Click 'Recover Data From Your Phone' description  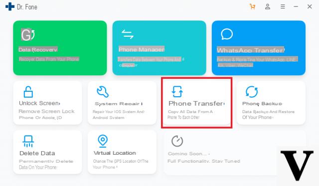point(49,59)
